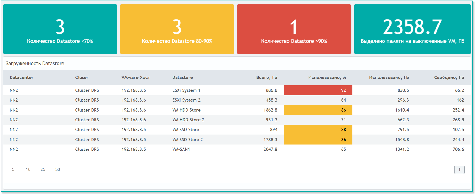Sort by Datastore column header

tap(183, 78)
